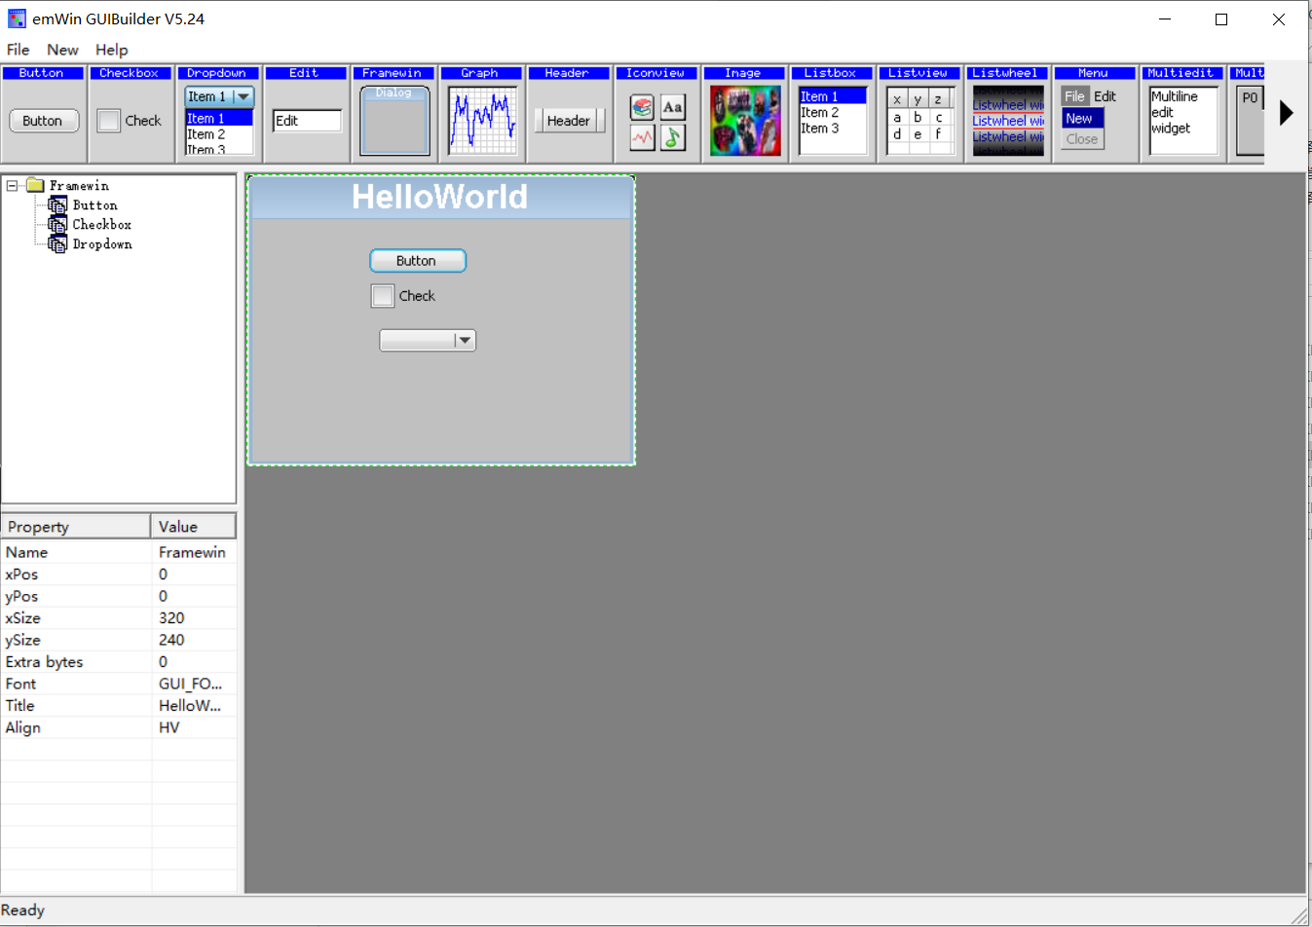The image size is (1312, 927).
Task: Select the Menu widget in palette
Action: coord(1095,113)
